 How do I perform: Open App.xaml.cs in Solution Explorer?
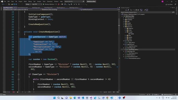132,42
